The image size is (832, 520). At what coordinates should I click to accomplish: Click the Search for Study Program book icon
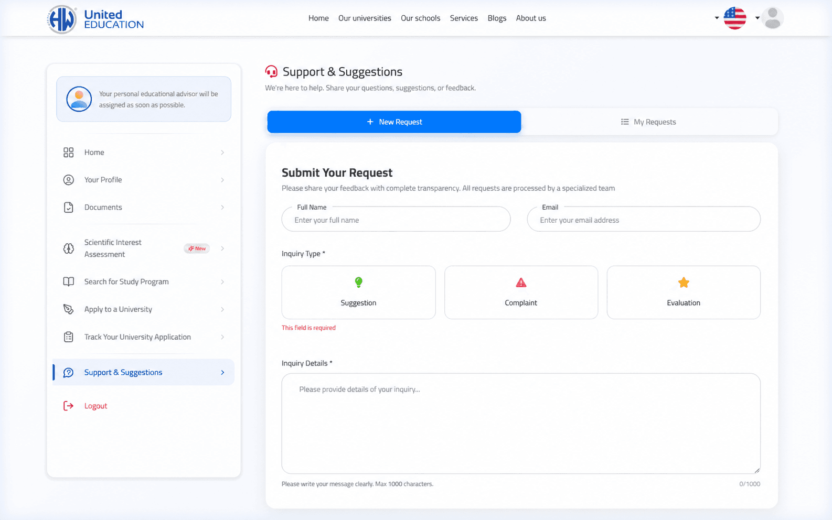click(x=69, y=281)
